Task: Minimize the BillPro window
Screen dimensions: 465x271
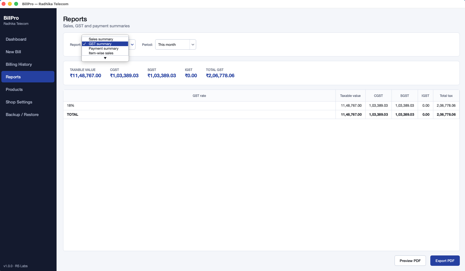Action: [10, 4]
